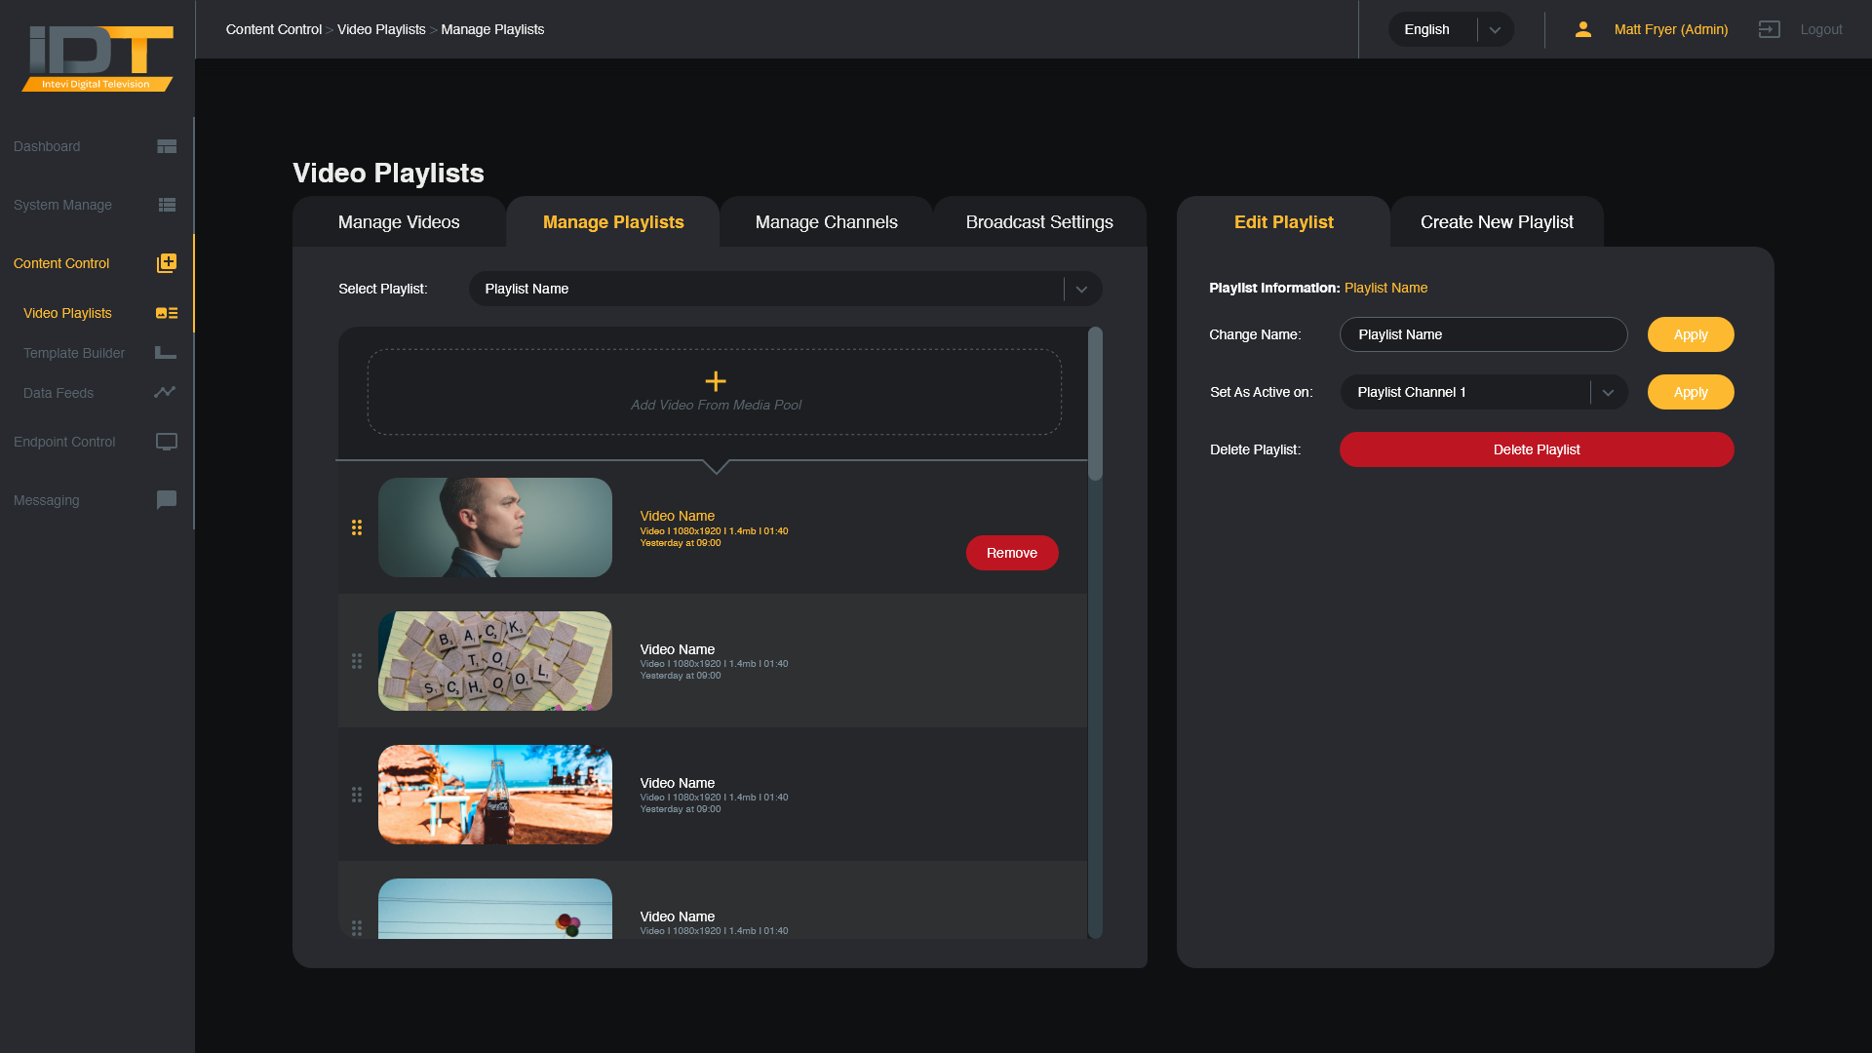Apply the Set As Active channel

coord(1691,392)
